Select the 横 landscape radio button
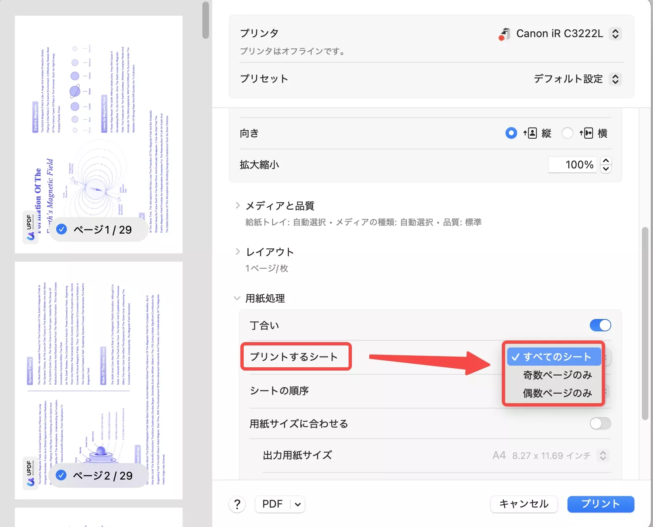Image resolution: width=653 pixels, height=527 pixels. tap(567, 133)
